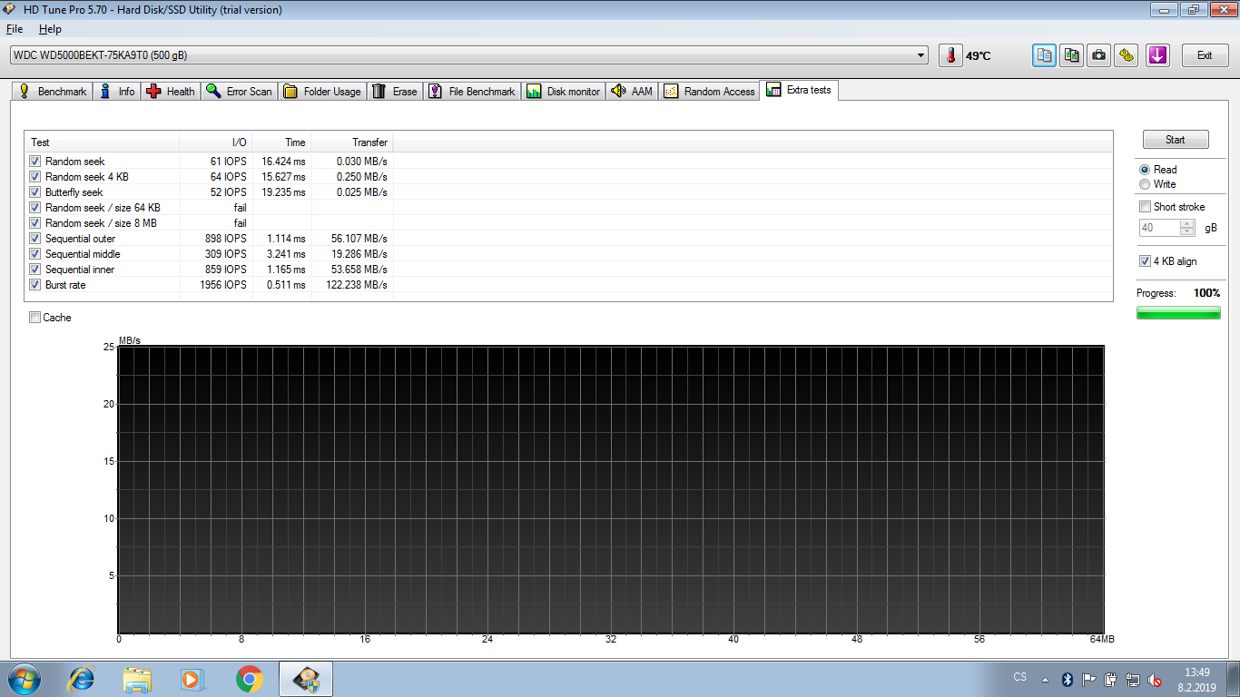The height and width of the screenshot is (697, 1240).
Task: Enable the Cache checkbox
Action: tap(34, 318)
